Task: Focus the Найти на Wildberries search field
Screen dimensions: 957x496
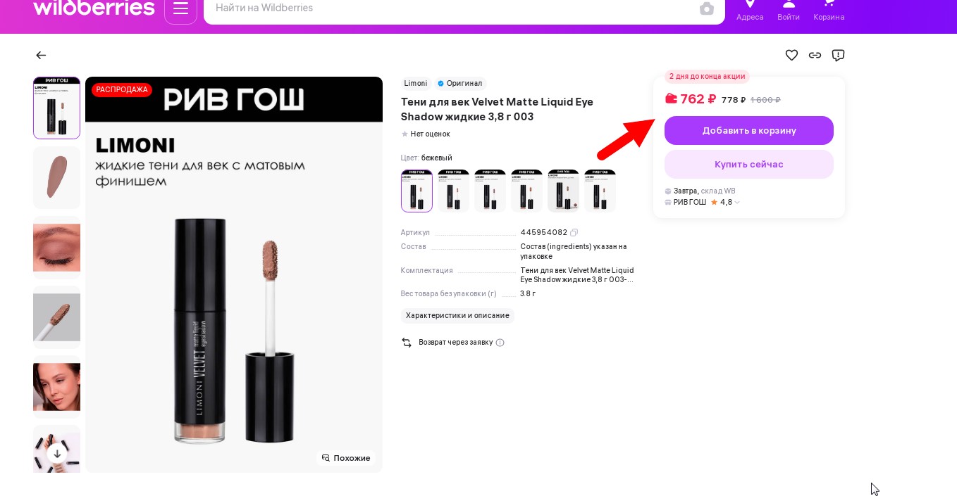Action: point(451,8)
